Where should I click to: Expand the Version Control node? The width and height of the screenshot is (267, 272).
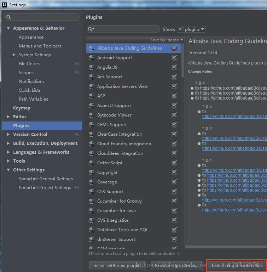coord(8,135)
